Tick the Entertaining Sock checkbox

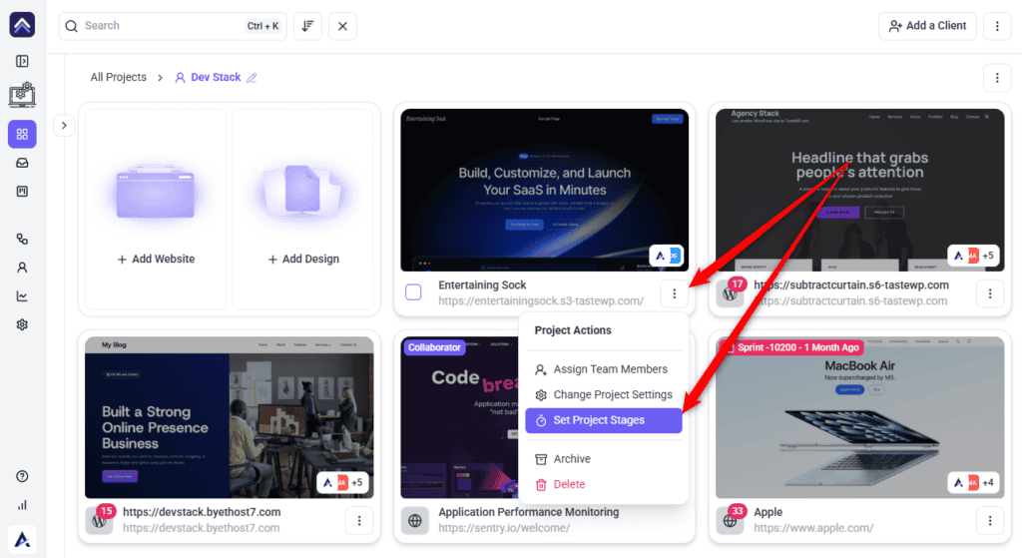pyautogui.click(x=413, y=292)
